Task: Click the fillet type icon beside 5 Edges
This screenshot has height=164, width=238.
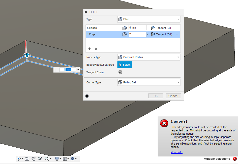Action: pos(124,28)
